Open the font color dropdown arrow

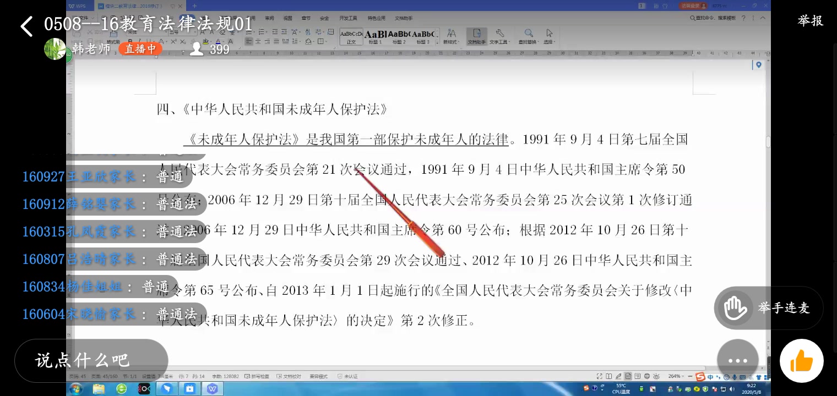point(224,42)
